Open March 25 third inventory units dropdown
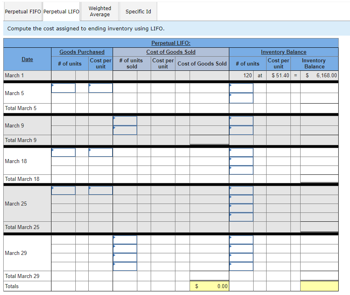 pos(241,208)
